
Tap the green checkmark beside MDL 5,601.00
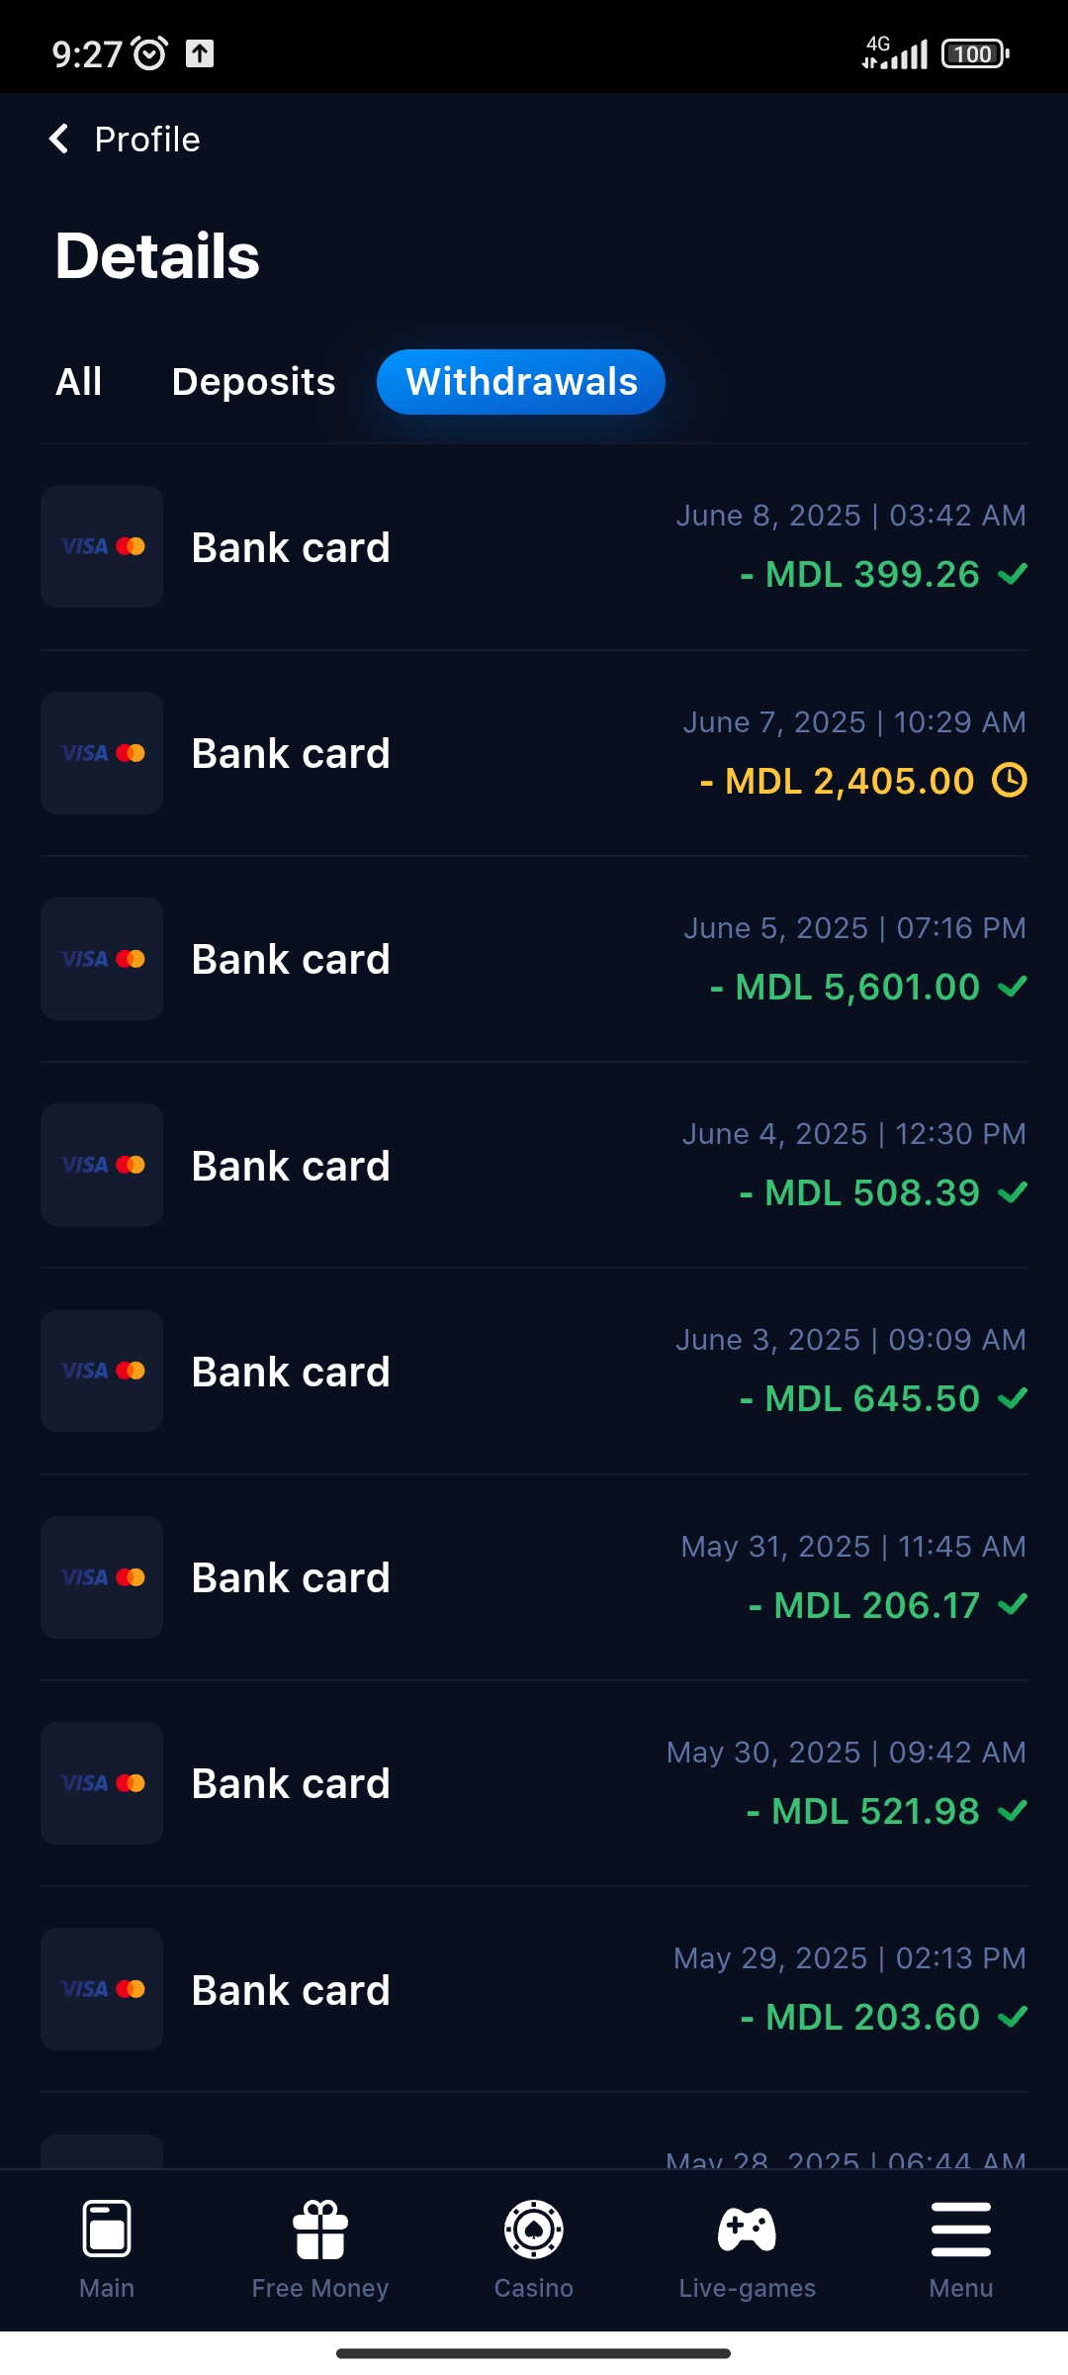tap(1013, 987)
